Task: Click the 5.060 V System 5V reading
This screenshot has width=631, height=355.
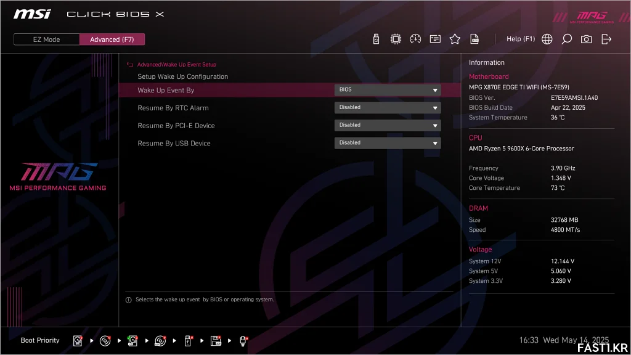Action: (x=561, y=271)
